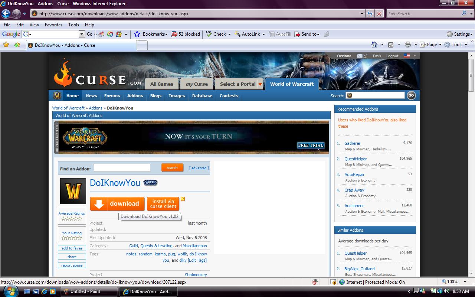The height and width of the screenshot is (297, 475).
Task: Open the Edit menu
Action: coord(20,25)
